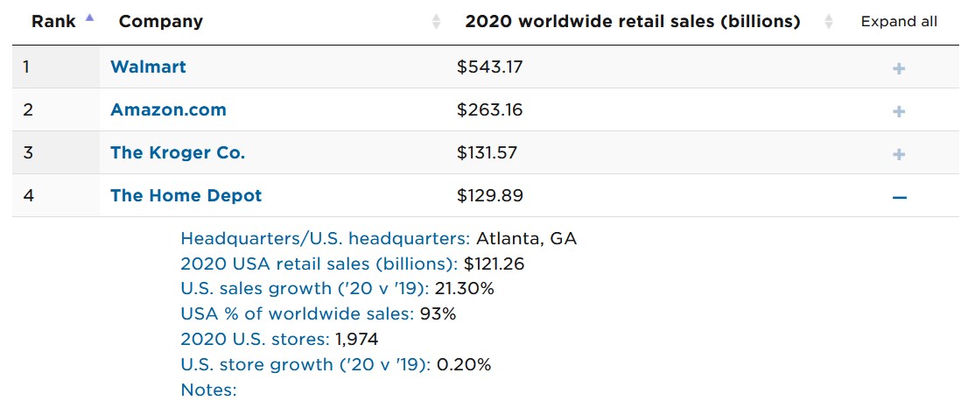The width and height of the screenshot is (968, 401).
Task: Open The Kroger Co. link
Action: [x=178, y=152]
